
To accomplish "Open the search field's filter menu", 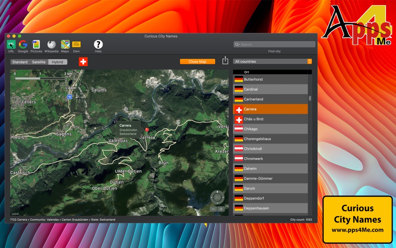I will coord(238,44).
